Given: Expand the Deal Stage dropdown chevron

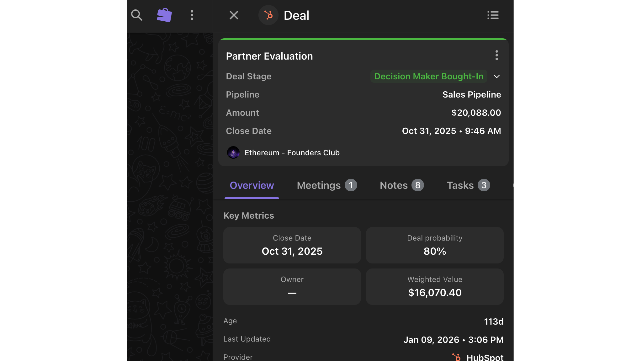Looking at the screenshot, I should coord(496,77).
